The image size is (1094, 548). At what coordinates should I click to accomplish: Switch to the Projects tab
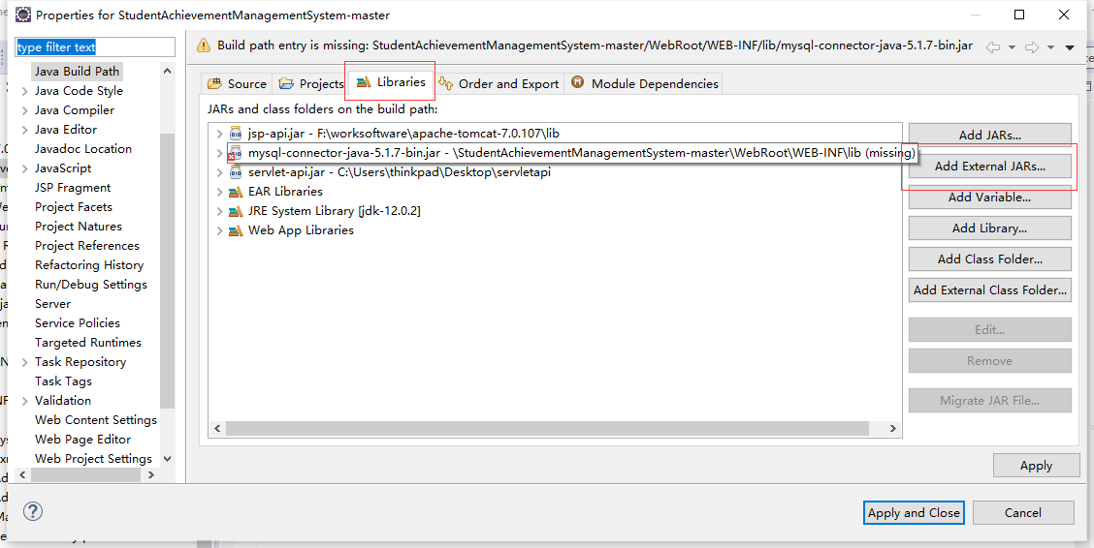311,83
